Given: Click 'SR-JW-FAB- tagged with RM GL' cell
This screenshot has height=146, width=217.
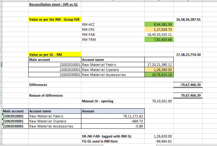Looking at the screenshot, I should 113,136.
